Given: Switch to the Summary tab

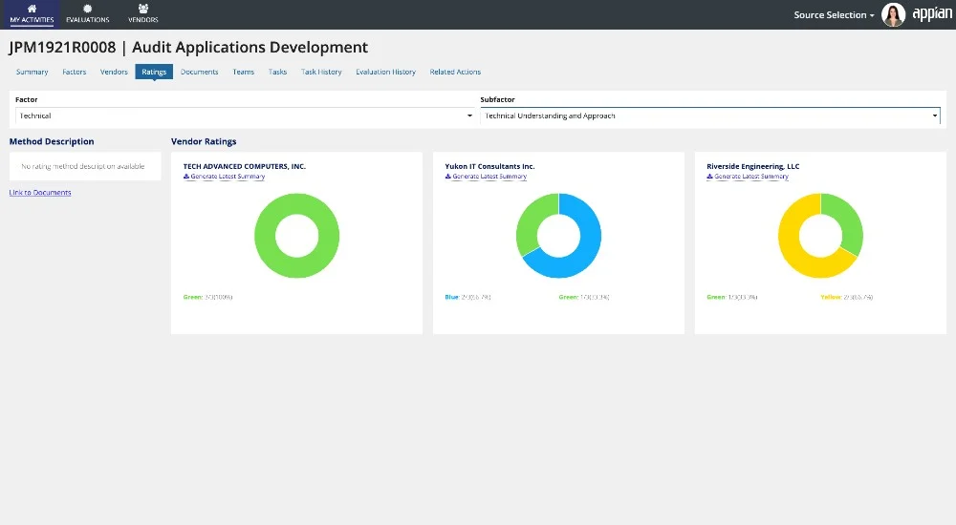Looking at the screenshot, I should tap(32, 72).
